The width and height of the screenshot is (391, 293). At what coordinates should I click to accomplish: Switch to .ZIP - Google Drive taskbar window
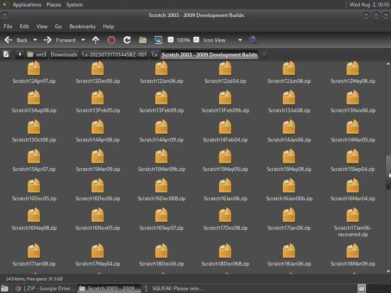(45, 288)
